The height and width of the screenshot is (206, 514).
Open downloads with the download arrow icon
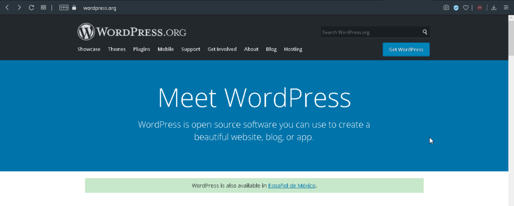tap(494, 8)
